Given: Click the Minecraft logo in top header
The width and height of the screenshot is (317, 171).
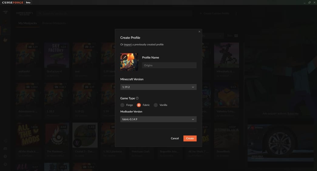Looking at the screenshot, I should [24, 14].
